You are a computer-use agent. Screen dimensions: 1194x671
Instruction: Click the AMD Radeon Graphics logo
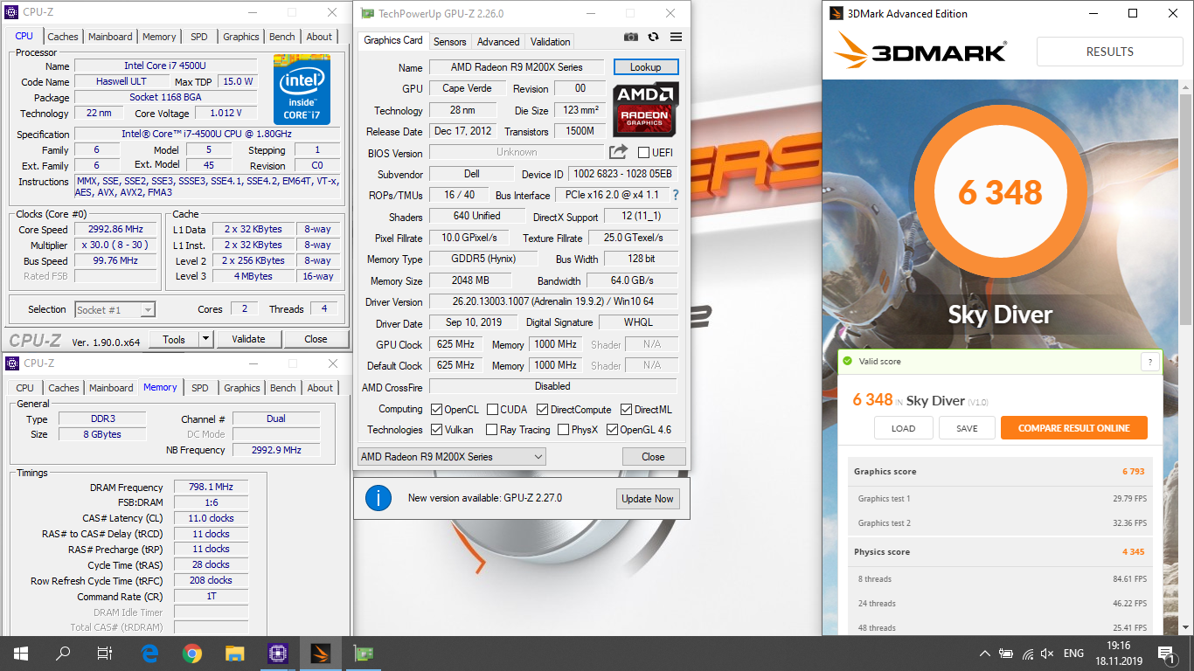pos(646,109)
